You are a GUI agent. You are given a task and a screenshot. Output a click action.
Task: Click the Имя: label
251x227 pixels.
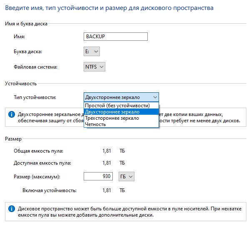coord(20,37)
